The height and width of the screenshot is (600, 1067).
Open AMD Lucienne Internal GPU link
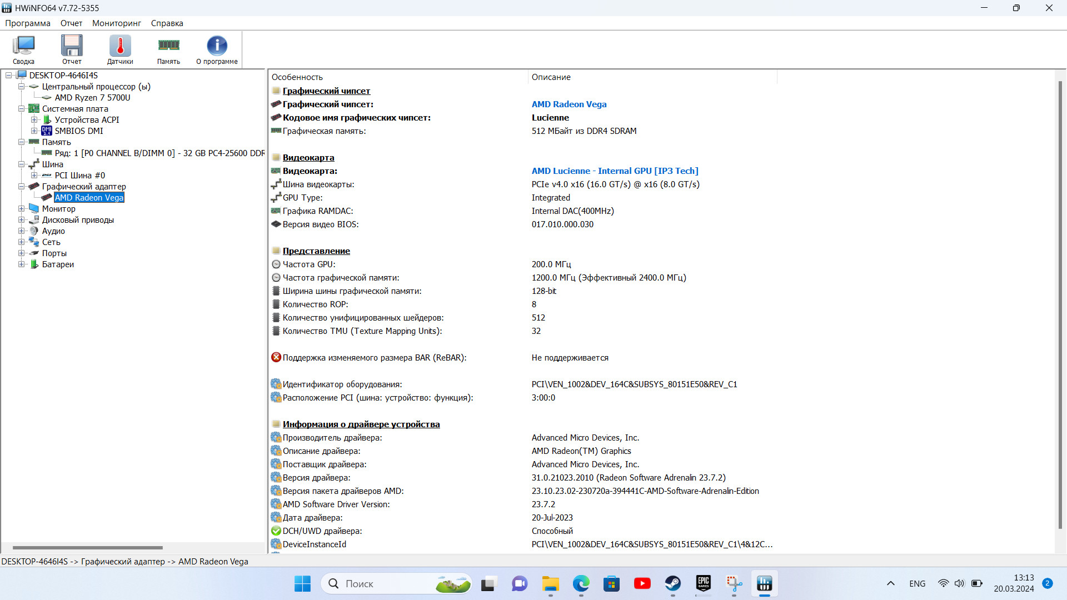coord(615,171)
